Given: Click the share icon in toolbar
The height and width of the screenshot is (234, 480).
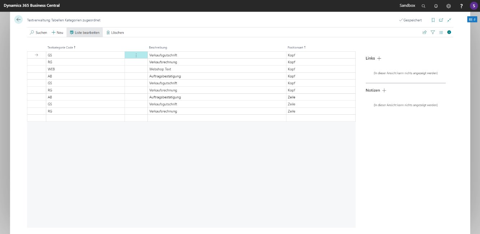Looking at the screenshot, I should 425,32.
